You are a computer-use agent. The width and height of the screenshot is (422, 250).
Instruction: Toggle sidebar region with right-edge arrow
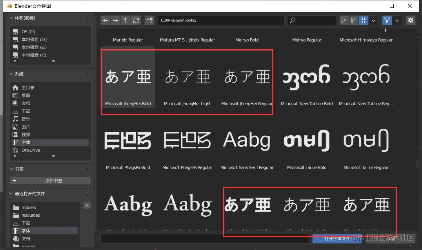pos(417,37)
